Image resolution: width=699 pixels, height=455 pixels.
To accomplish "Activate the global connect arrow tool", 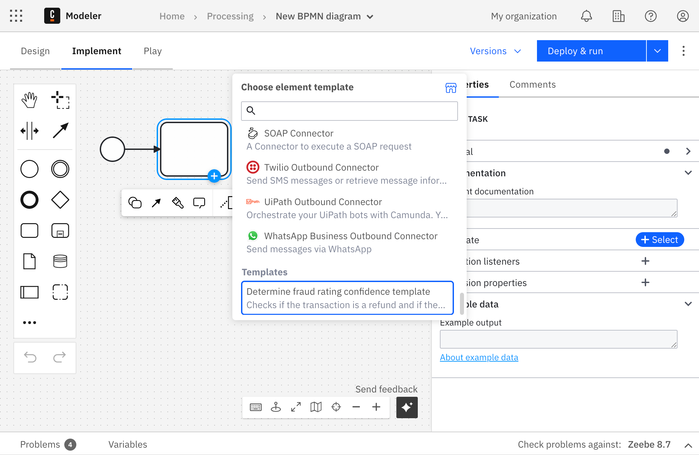I will pos(60,130).
